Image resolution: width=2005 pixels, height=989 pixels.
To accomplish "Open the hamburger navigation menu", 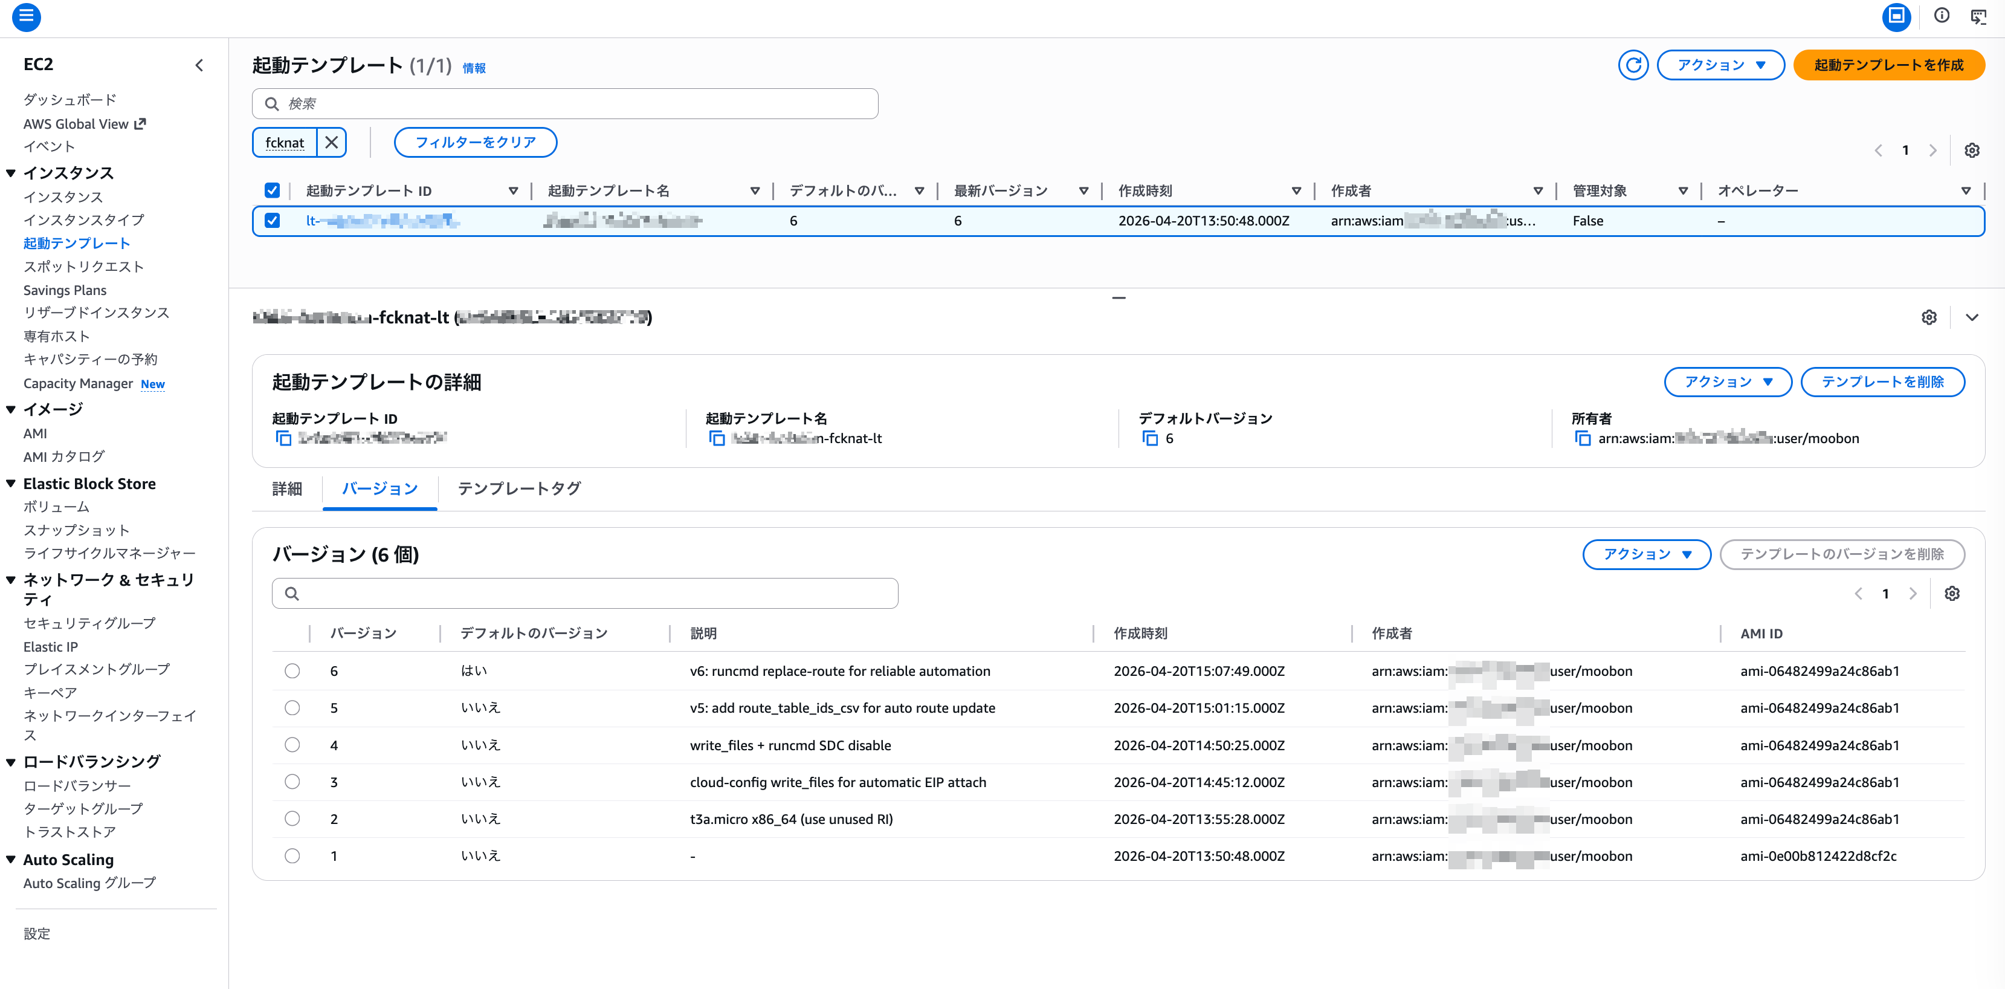I will click(x=27, y=16).
